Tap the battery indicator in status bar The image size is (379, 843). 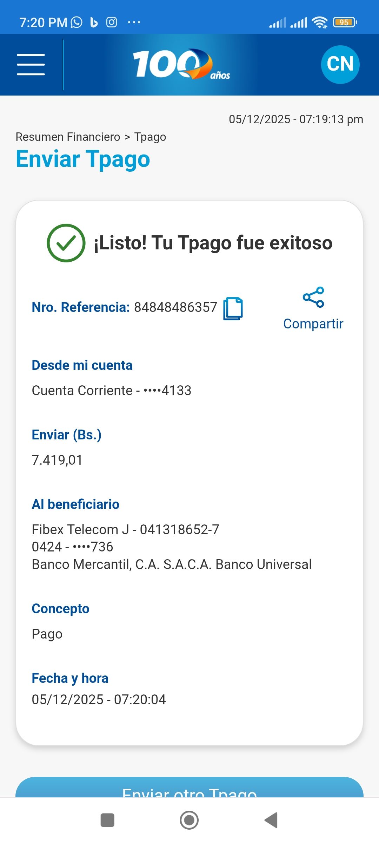pos(345,22)
